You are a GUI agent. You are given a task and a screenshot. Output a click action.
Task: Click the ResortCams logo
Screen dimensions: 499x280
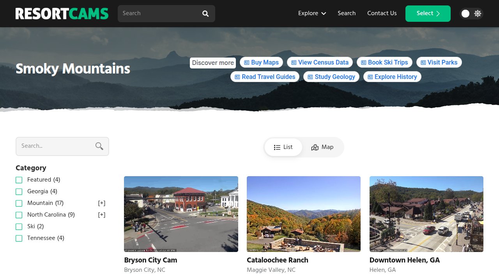pyautogui.click(x=62, y=14)
